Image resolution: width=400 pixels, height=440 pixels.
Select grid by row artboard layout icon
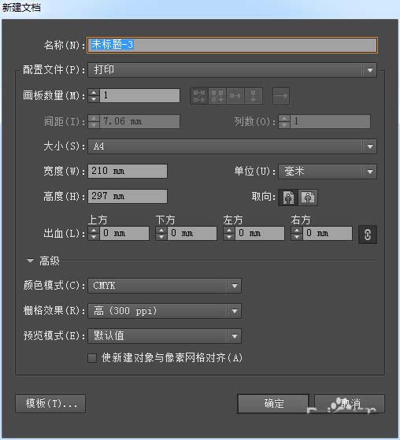pyautogui.click(x=199, y=96)
